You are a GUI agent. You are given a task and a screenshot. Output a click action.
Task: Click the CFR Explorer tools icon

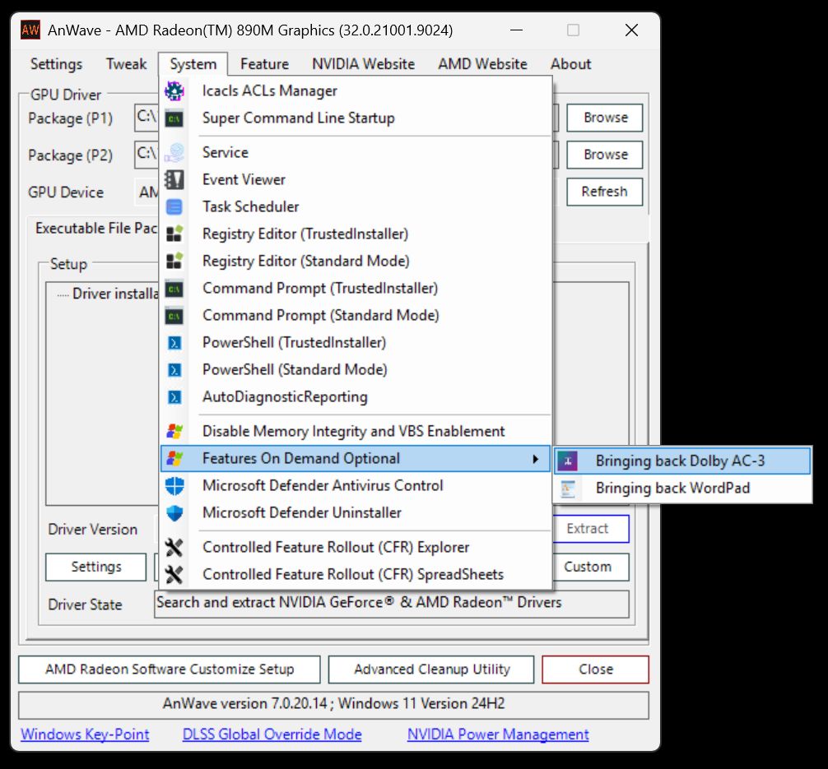point(174,547)
